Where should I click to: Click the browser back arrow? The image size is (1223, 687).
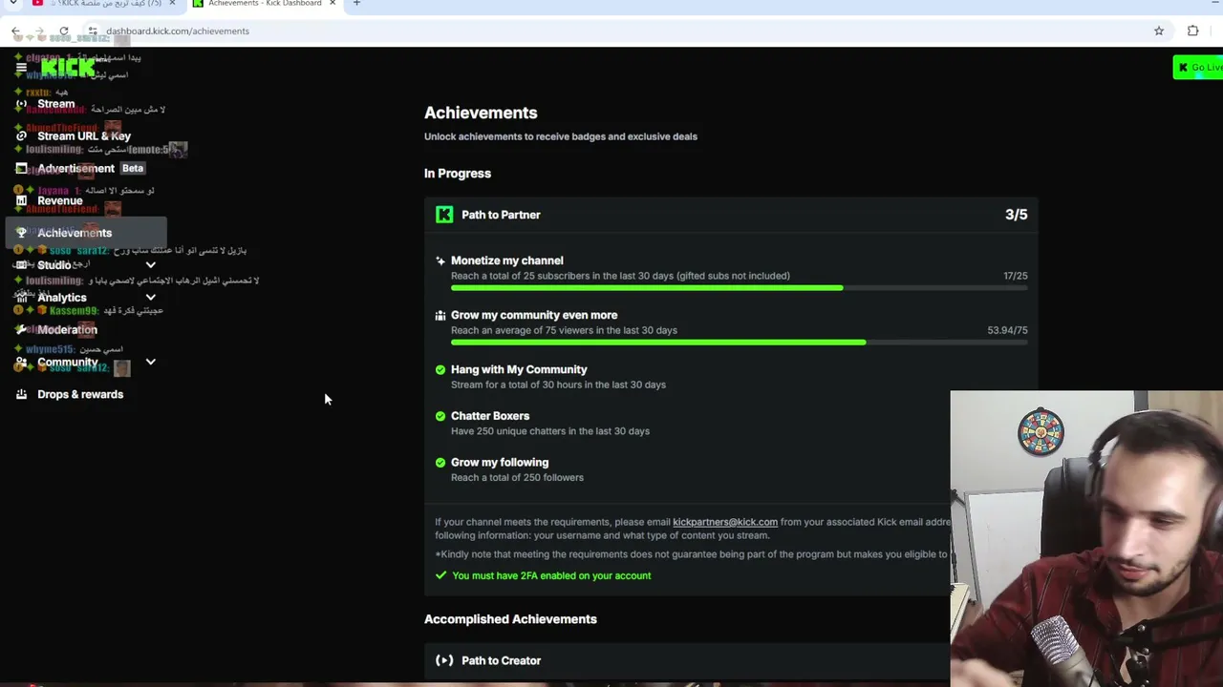(16, 31)
